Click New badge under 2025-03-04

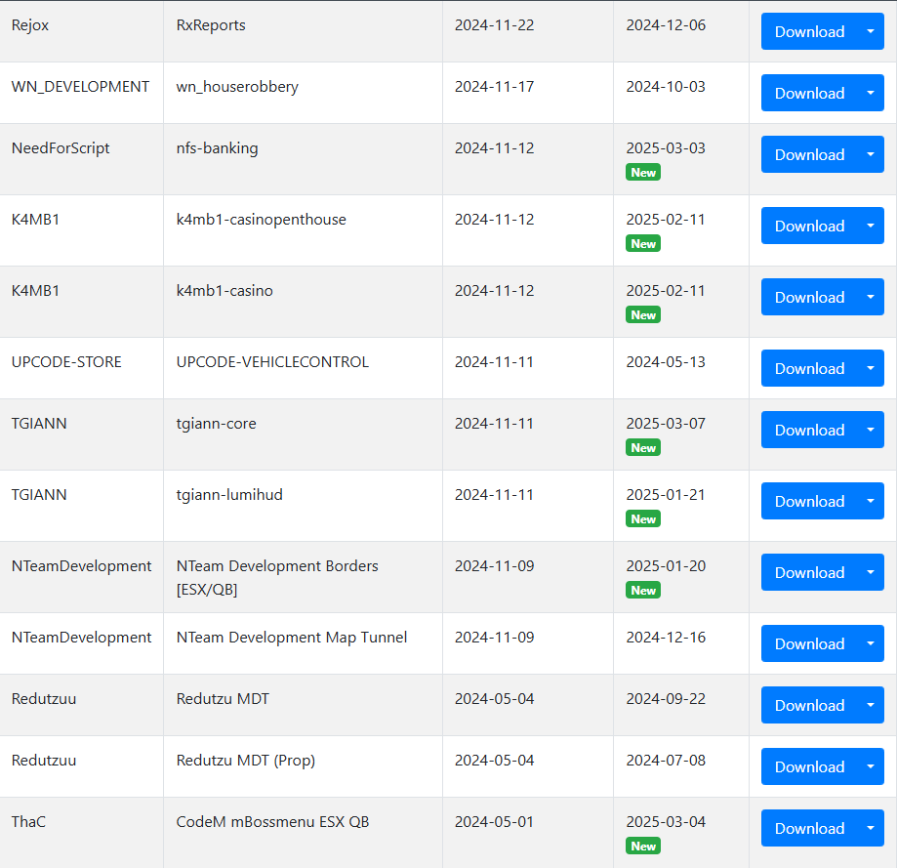643,846
